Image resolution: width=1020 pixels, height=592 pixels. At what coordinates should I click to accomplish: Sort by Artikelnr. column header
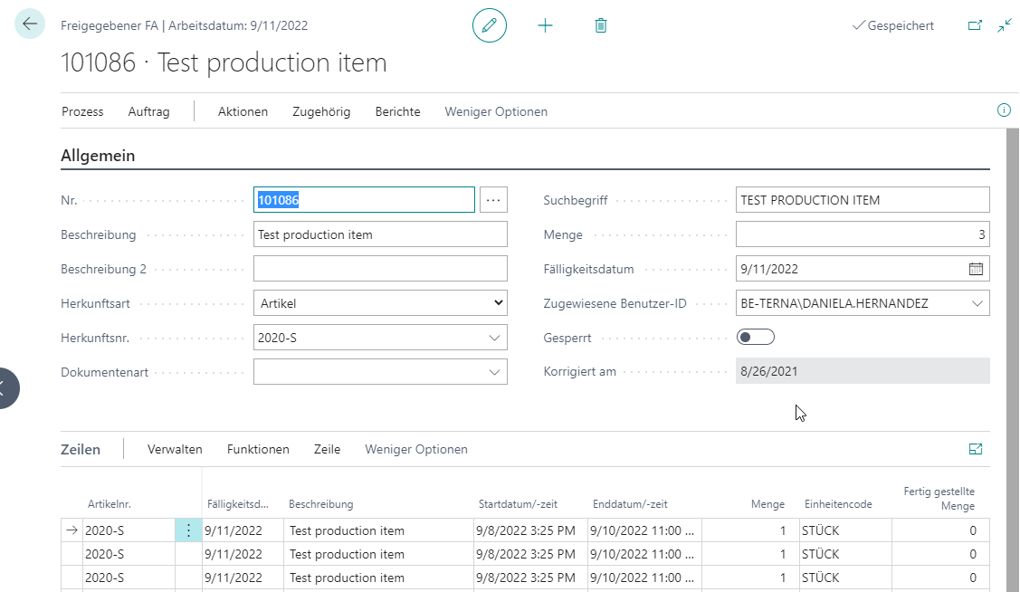click(110, 504)
